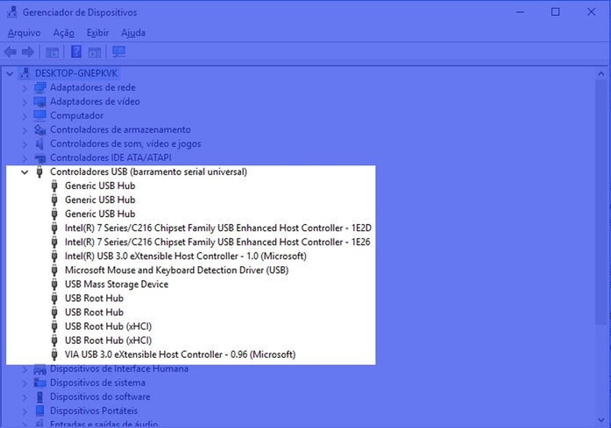The width and height of the screenshot is (611, 428).
Task: Click the Help question-mark toolbar icon
Action: tap(76, 51)
